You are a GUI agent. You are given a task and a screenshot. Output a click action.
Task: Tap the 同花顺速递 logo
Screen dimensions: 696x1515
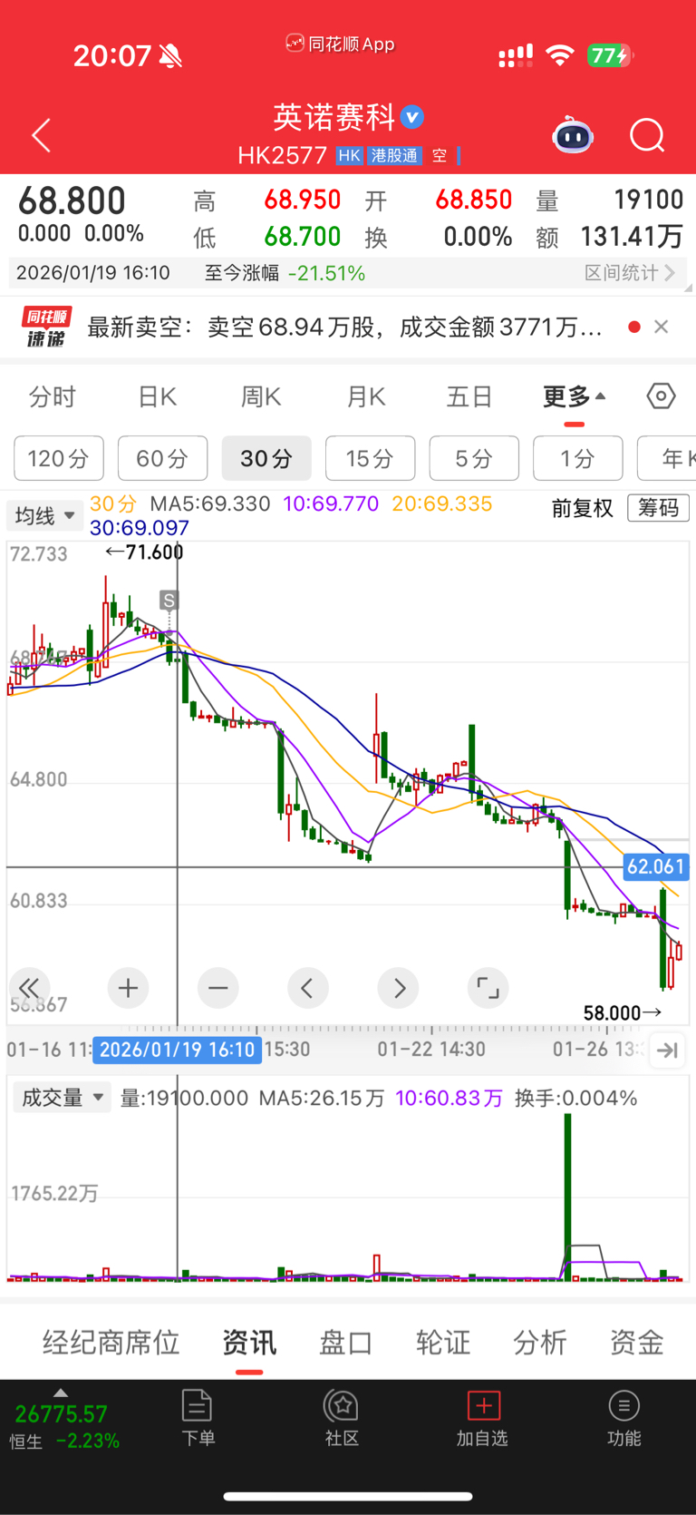click(x=46, y=327)
